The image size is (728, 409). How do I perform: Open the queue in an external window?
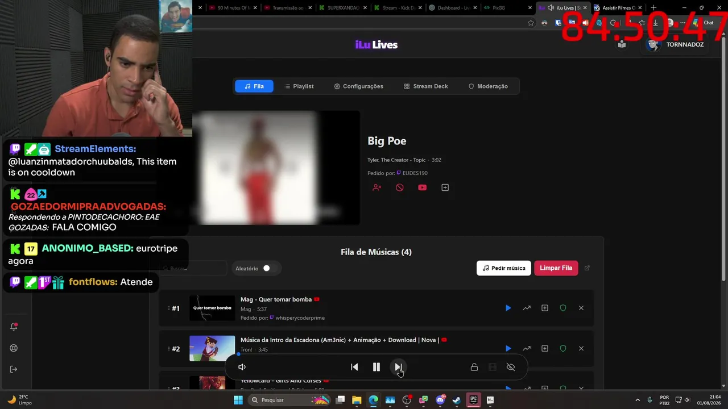tap(588, 268)
